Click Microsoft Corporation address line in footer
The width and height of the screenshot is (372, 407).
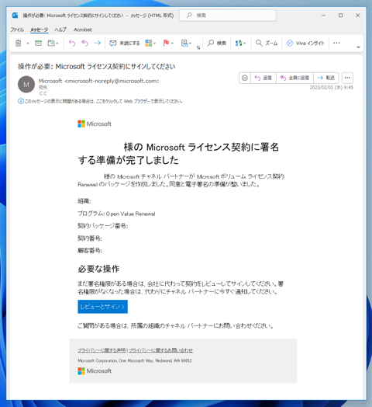(135, 360)
